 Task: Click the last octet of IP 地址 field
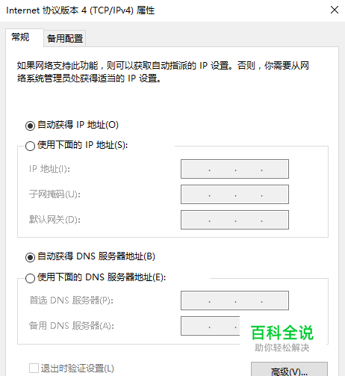click(x=275, y=169)
